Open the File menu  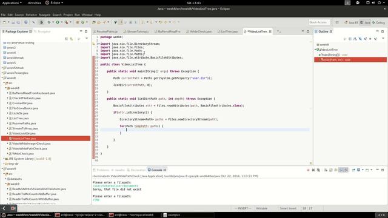click(3, 15)
